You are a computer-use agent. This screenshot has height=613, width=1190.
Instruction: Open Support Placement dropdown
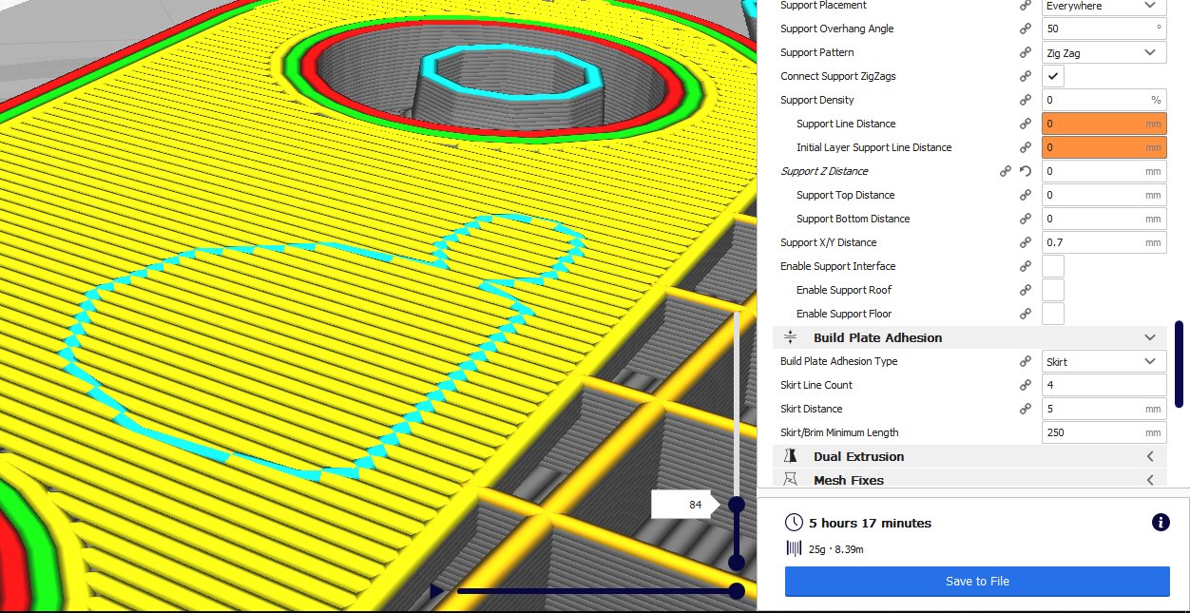[x=1104, y=6]
